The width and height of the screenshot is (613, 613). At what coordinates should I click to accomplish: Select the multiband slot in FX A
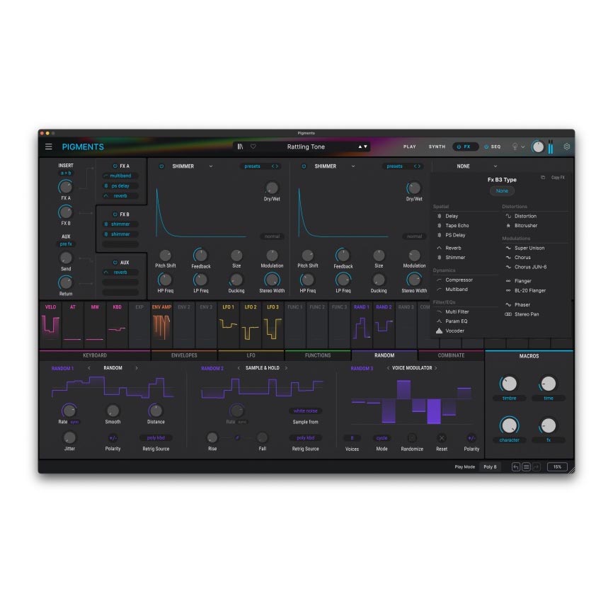(120, 176)
